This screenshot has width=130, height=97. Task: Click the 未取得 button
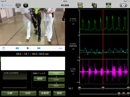(45, 93)
